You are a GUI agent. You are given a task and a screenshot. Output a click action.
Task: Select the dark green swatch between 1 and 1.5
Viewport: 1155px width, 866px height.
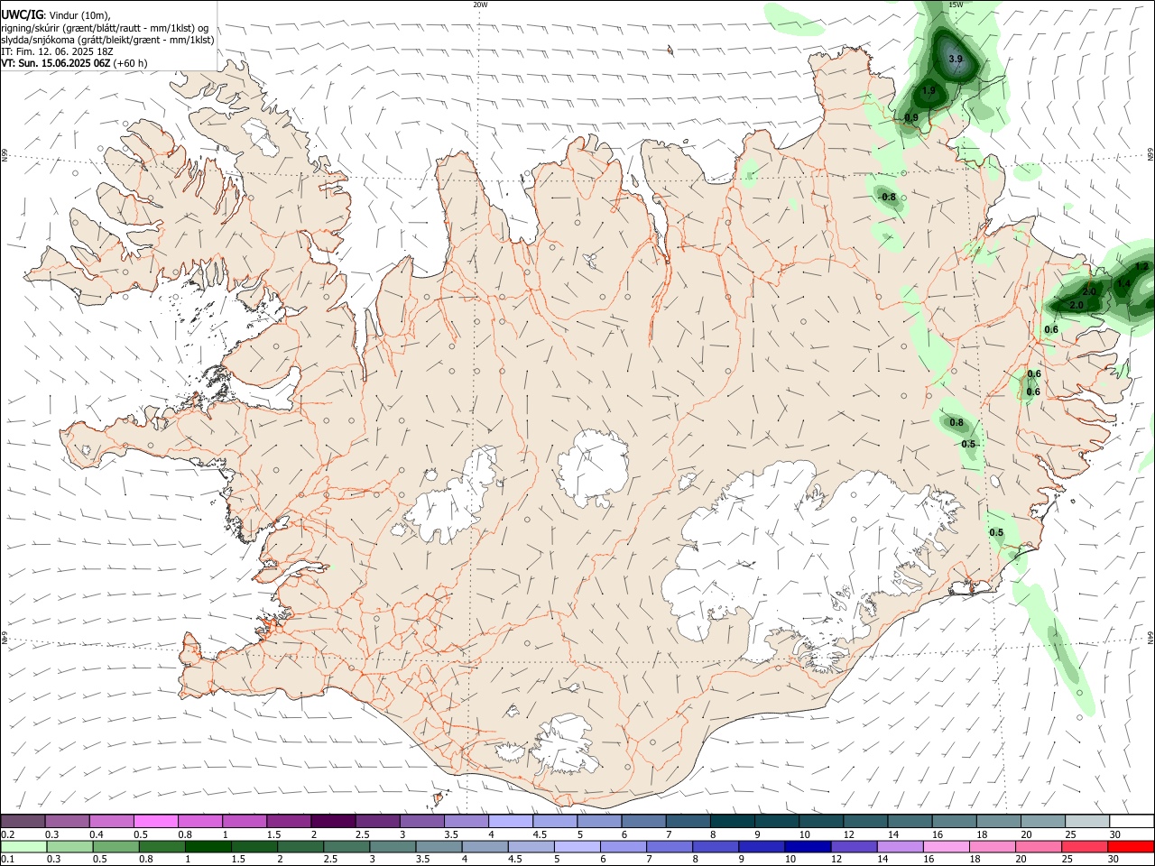coord(208,846)
